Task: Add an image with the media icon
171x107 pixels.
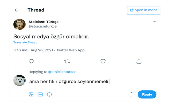Action: coord(31,94)
